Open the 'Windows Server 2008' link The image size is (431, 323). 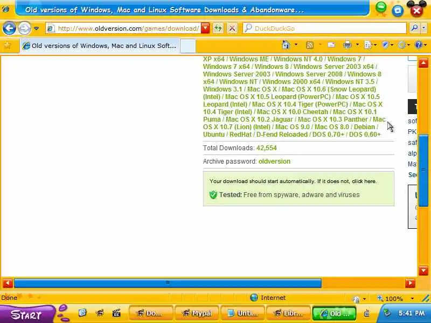click(309, 74)
